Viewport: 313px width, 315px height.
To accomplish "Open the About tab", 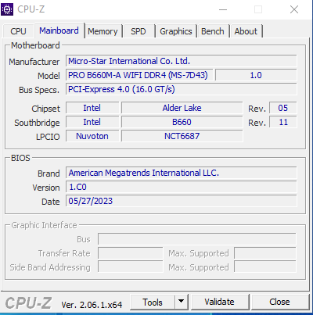I will tap(246, 31).
